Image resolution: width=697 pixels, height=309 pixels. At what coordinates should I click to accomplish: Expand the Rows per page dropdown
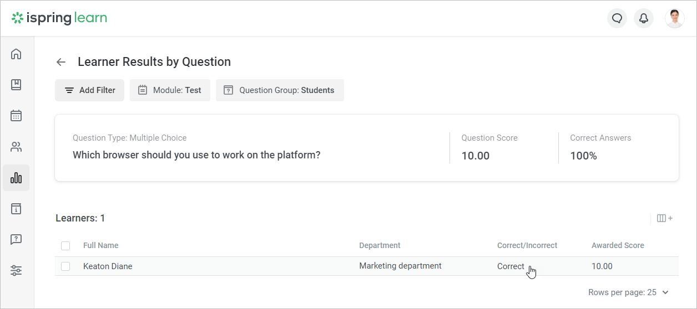[629, 292]
